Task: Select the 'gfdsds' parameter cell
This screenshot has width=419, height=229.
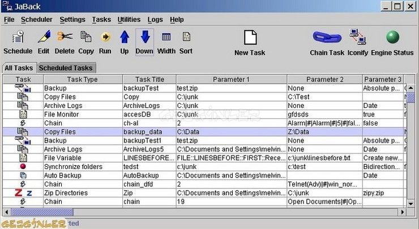Action: [324, 114]
